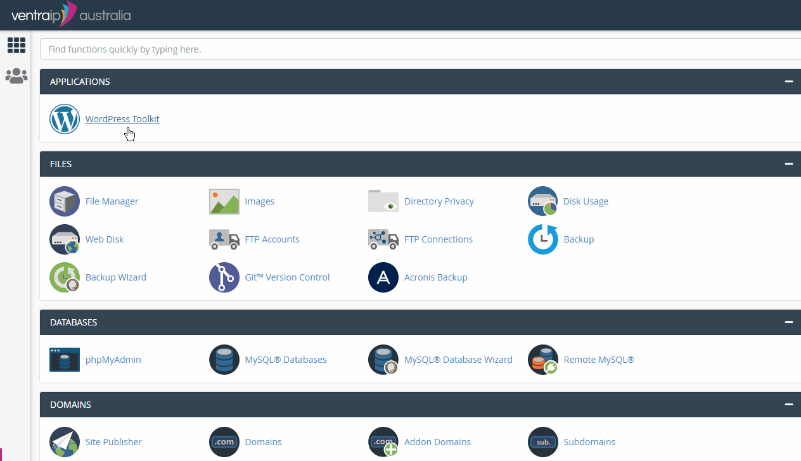The width and height of the screenshot is (801, 461).
Task: Click the Images picture icon
Action: (x=224, y=201)
